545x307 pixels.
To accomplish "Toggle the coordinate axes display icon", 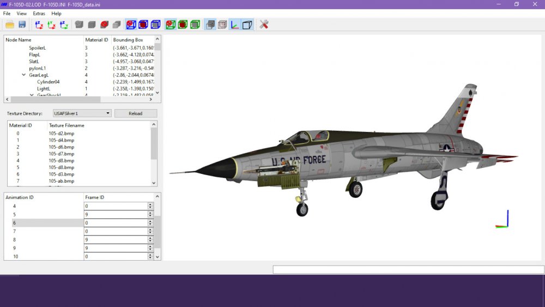I will click(x=235, y=25).
